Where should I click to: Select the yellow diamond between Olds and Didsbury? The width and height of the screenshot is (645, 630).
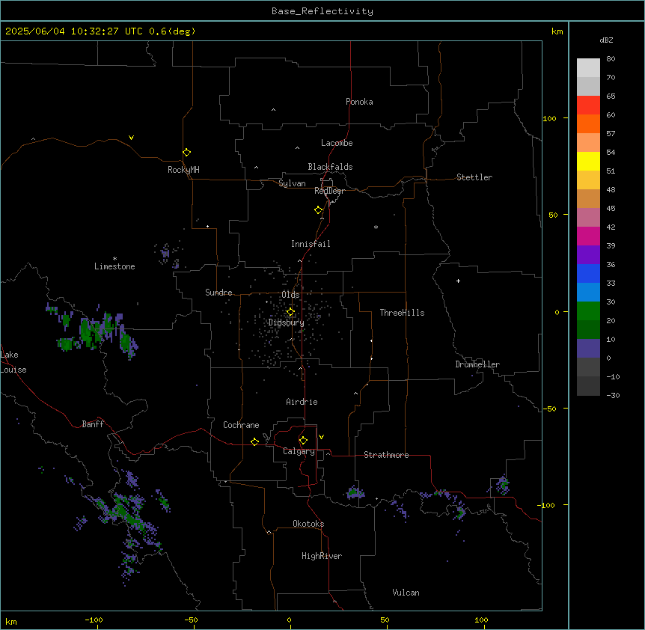(290, 312)
